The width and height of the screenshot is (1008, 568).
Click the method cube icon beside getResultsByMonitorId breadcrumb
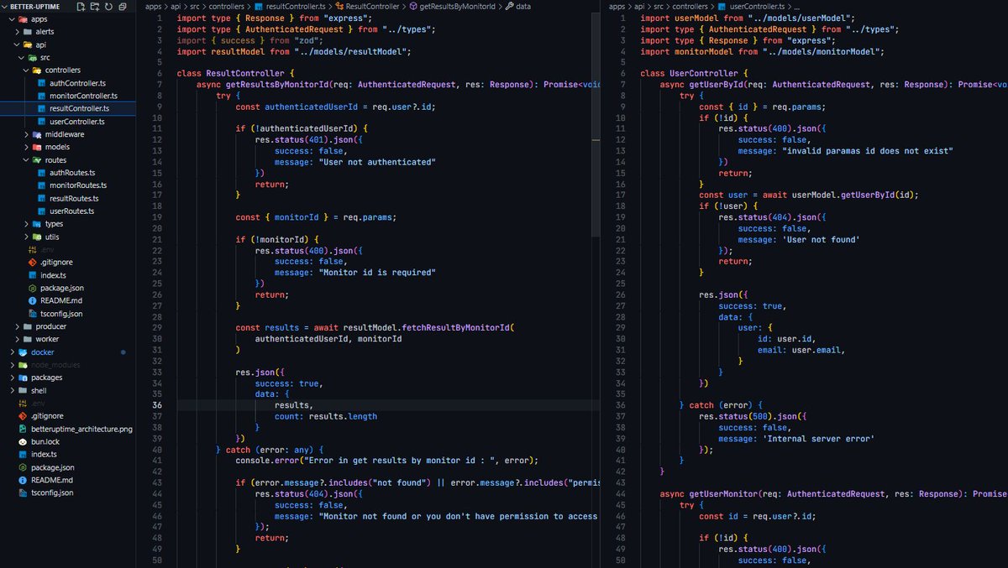(413, 6)
